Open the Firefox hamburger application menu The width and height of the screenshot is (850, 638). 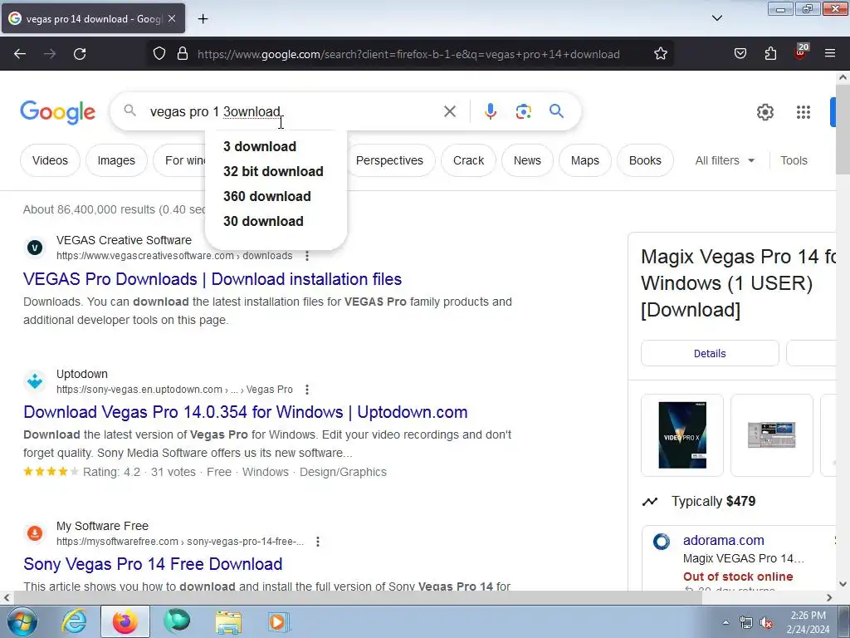point(830,54)
